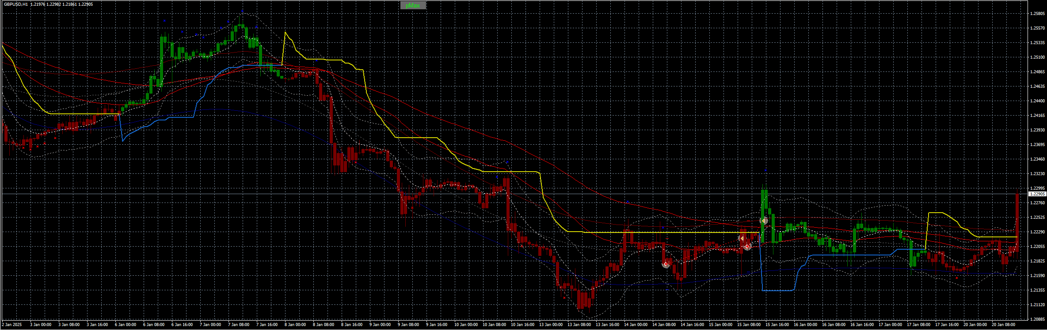Click the 1.24865 price scale label
The width and height of the screenshot is (1047, 330).
tap(1039, 72)
